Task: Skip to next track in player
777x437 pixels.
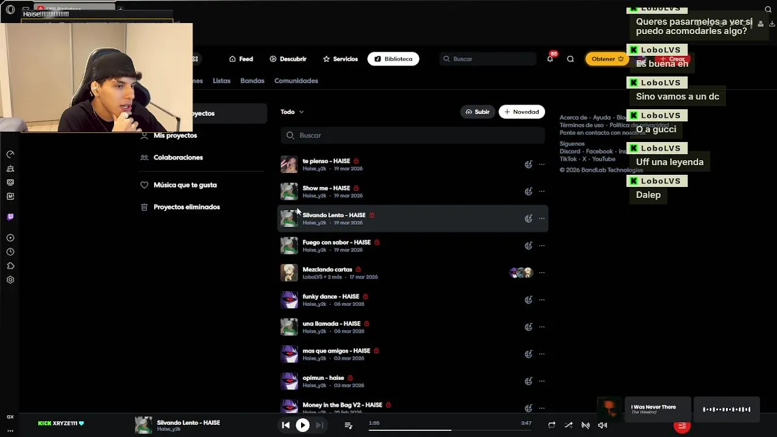Action: (319, 425)
